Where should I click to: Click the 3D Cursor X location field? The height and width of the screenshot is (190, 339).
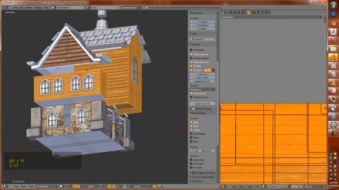pyautogui.click(x=202, y=22)
